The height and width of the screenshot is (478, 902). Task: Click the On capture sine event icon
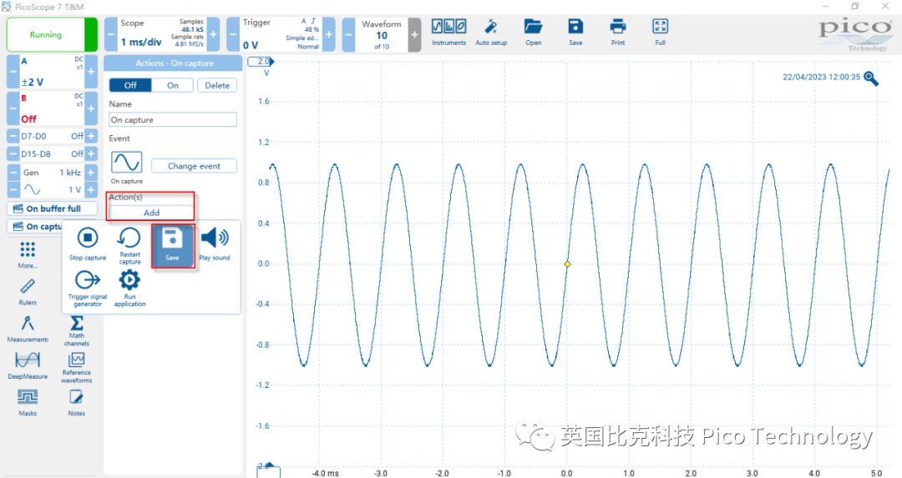click(127, 163)
